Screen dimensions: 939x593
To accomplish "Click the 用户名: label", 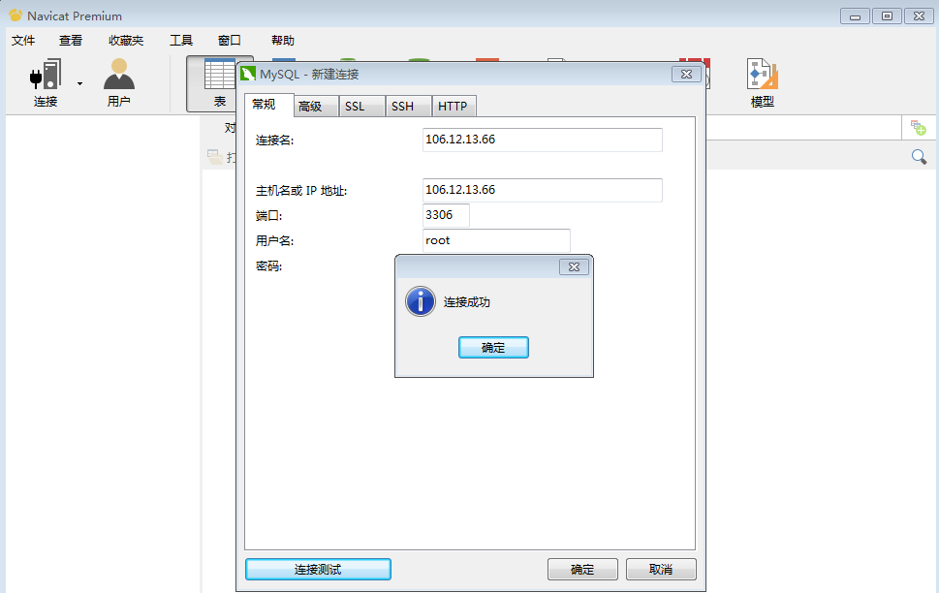I will pyautogui.click(x=275, y=241).
